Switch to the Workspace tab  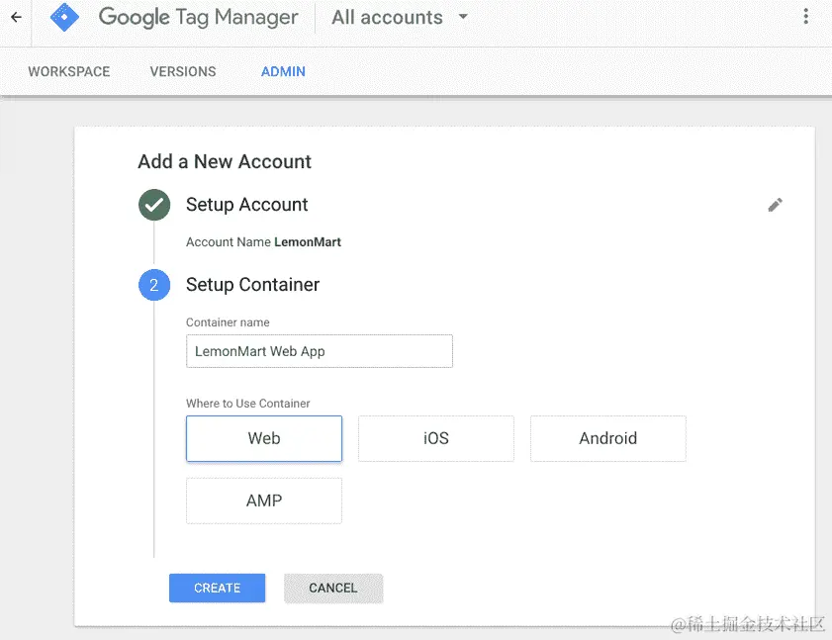pyautogui.click(x=69, y=71)
